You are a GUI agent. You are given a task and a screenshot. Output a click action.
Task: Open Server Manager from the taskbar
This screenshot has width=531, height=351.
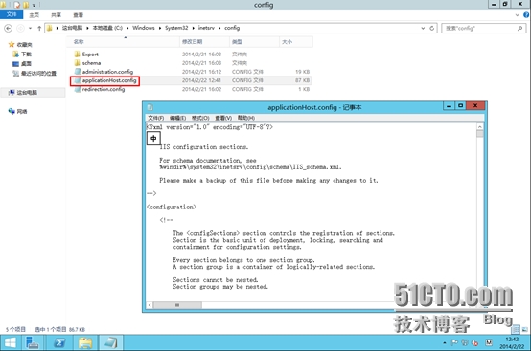tap(33, 343)
